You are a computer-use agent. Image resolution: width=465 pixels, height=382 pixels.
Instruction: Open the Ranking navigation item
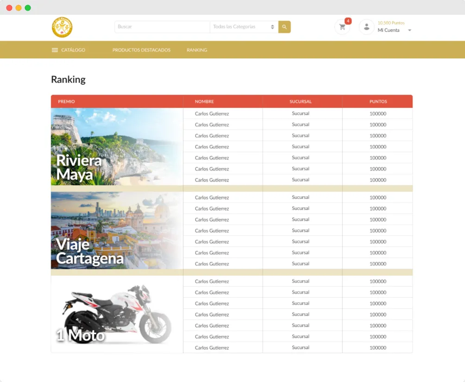(x=196, y=50)
